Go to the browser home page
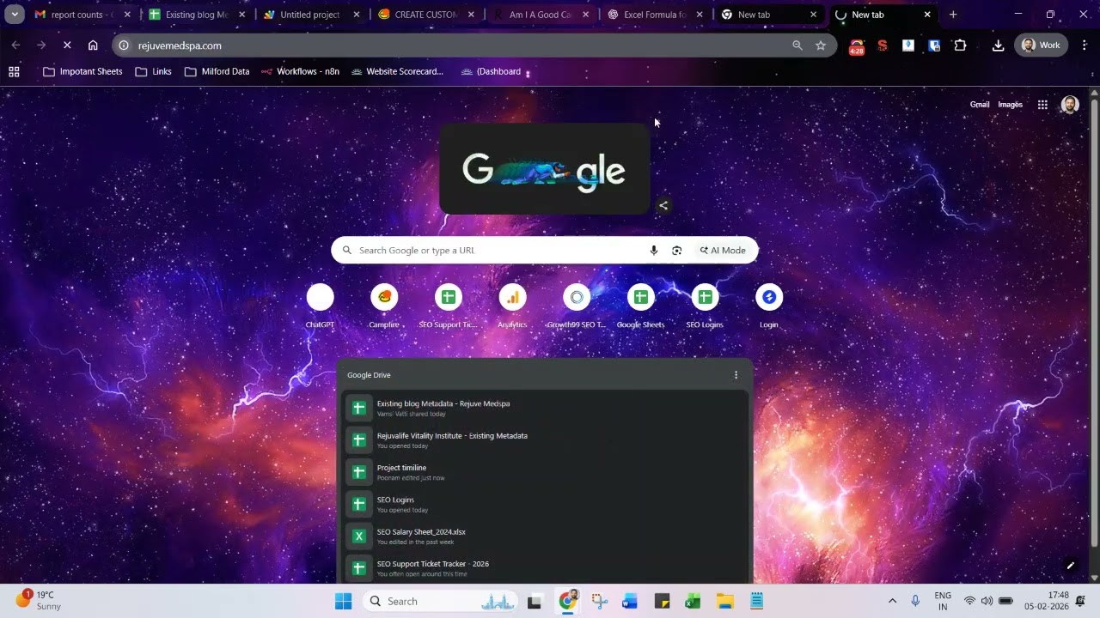Image resolution: width=1100 pixels, height=618 pixels. [x=93, y=45]
